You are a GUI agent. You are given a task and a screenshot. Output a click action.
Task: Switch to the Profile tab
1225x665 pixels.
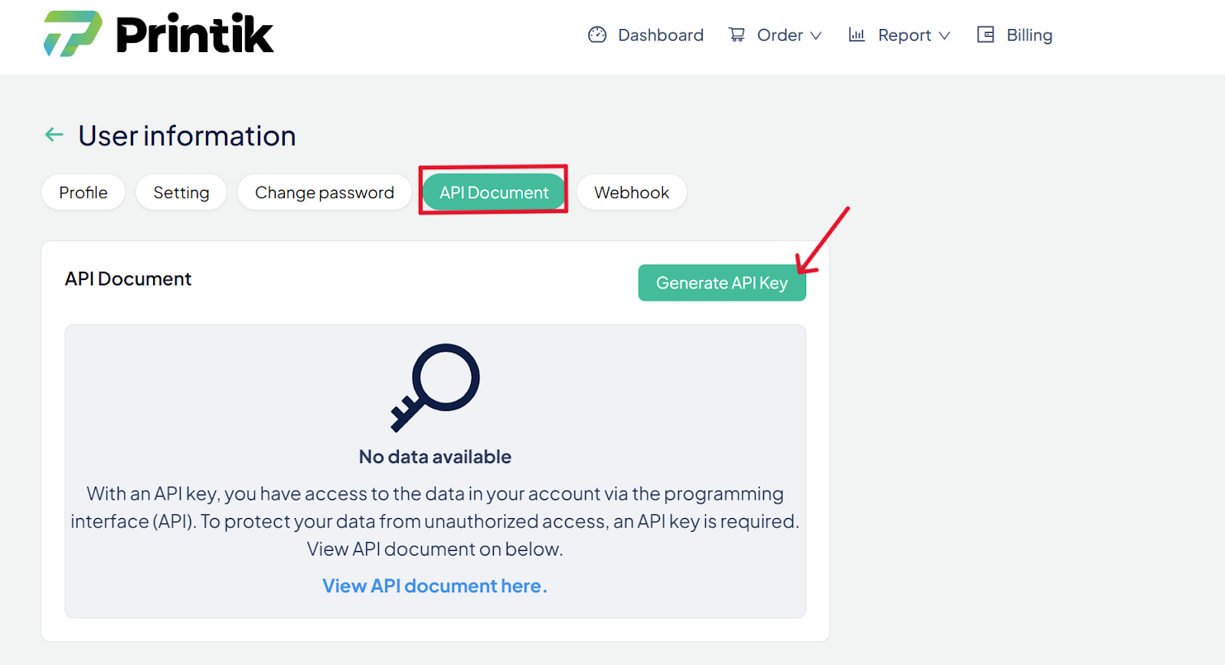83,193
